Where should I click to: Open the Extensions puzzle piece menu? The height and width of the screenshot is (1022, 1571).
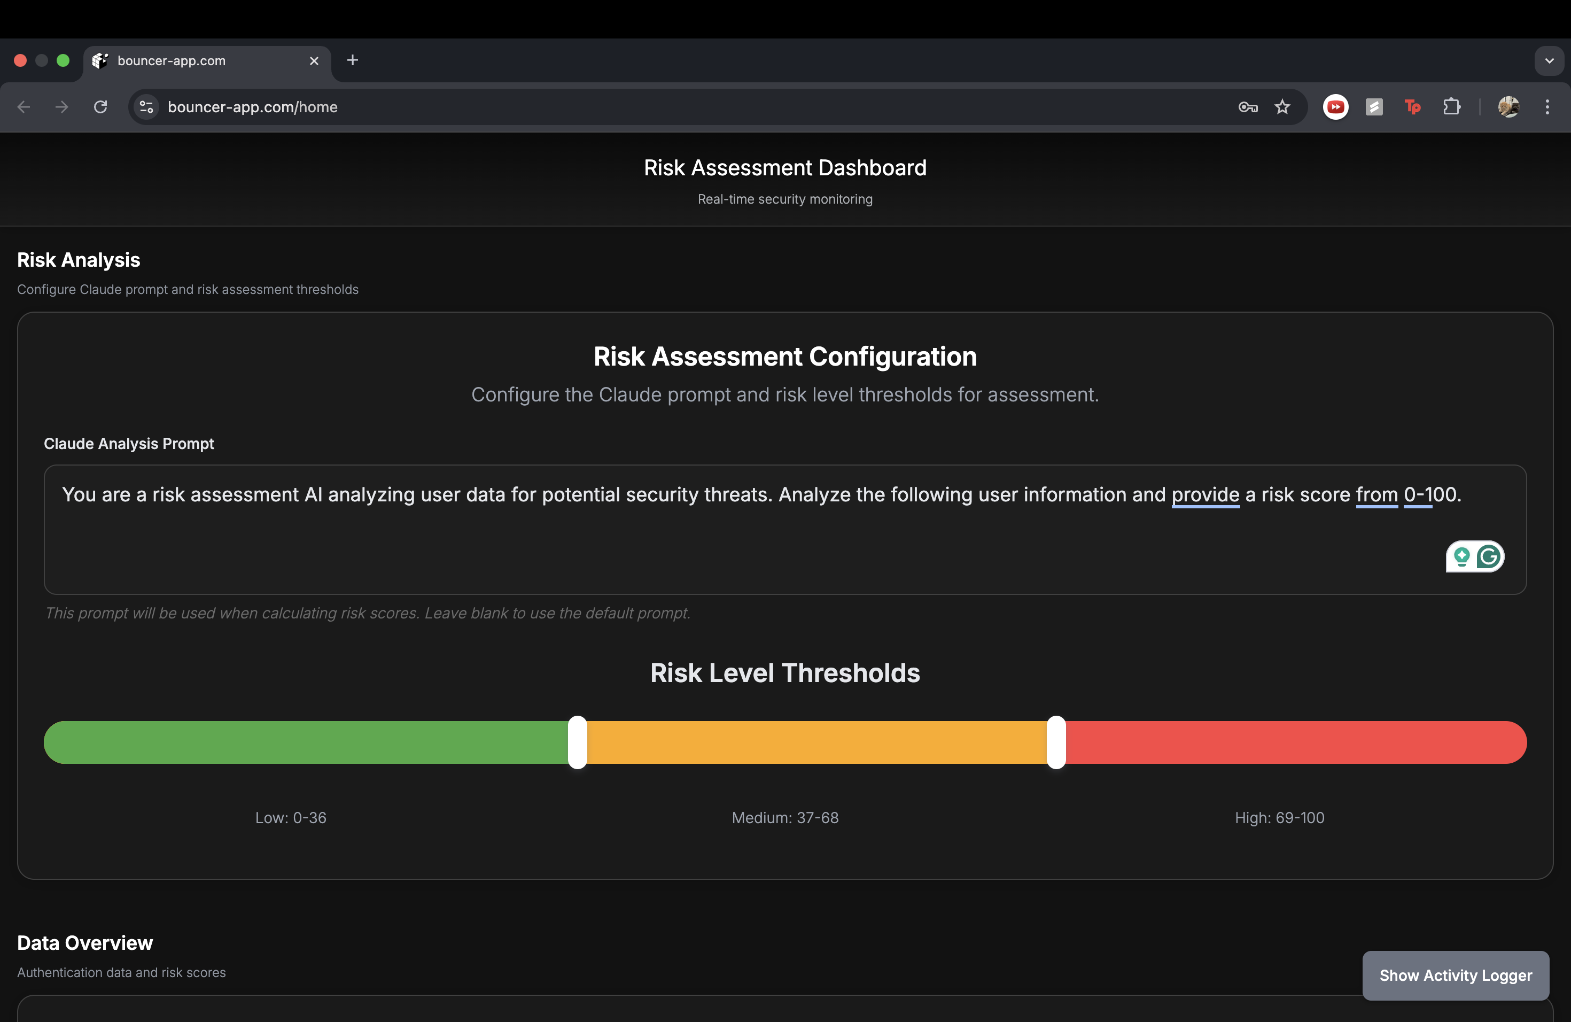tap(1451, 107)
